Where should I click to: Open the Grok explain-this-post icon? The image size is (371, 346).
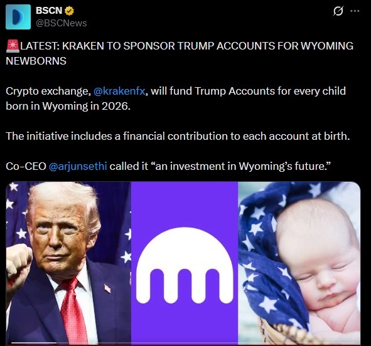tap(338, 11)
